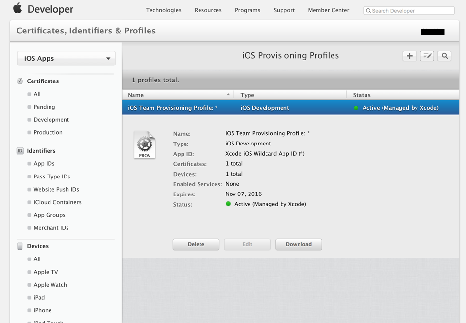
Task: Open App Groups
Action: point(50,215)
